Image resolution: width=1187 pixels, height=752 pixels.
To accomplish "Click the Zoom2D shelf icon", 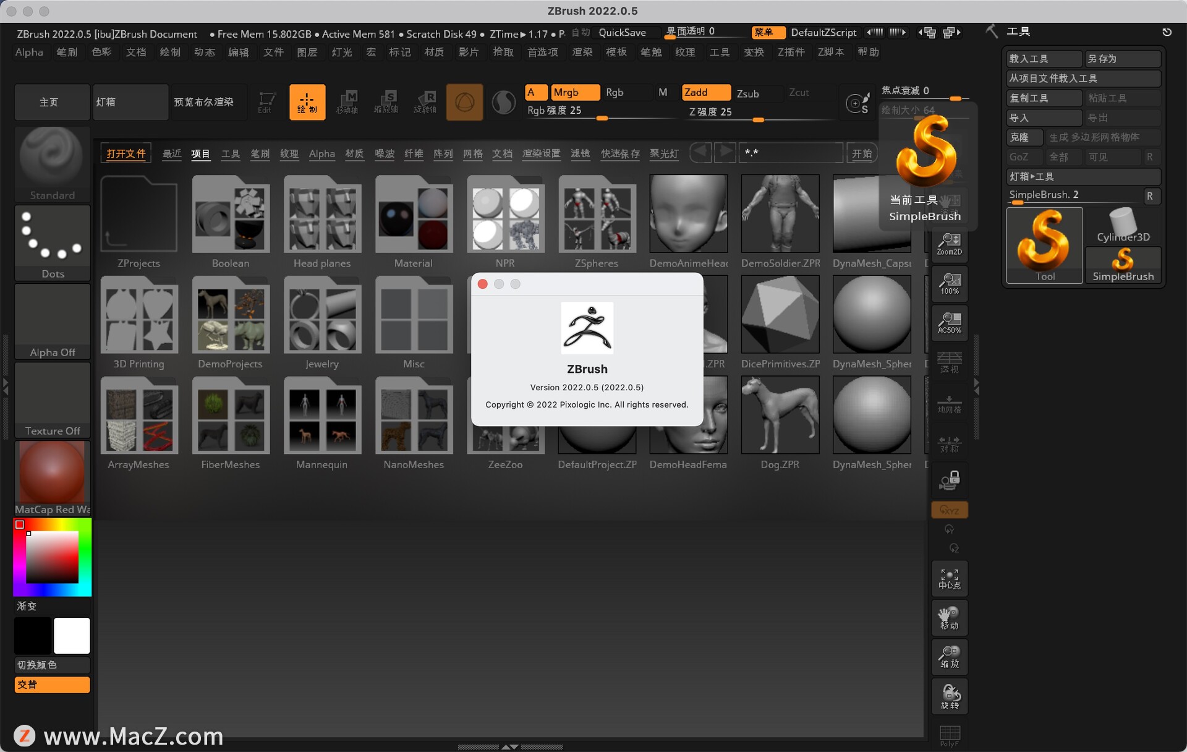I will click(950, 244).
